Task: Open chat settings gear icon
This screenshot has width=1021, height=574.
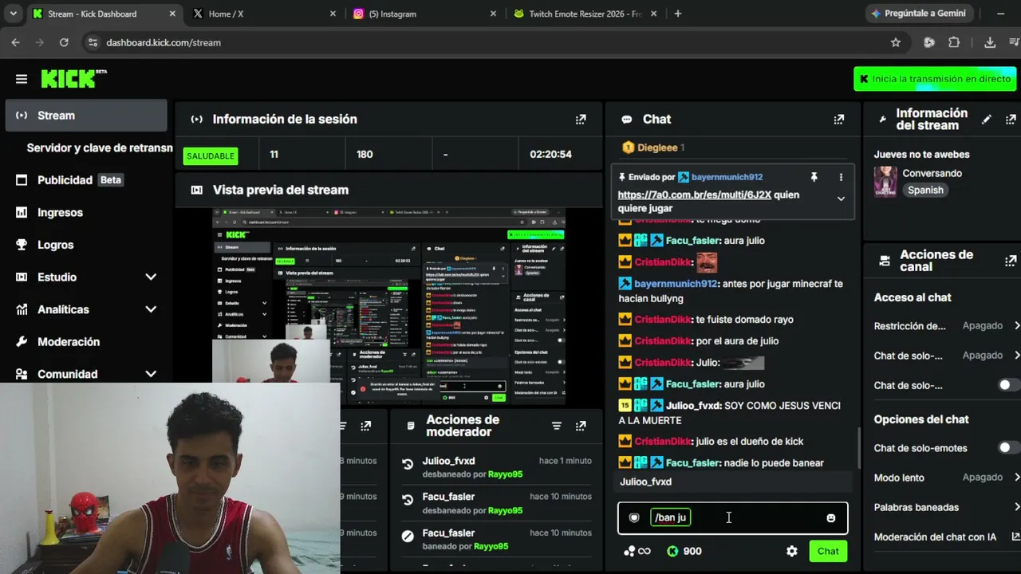Action: point(791,551)
